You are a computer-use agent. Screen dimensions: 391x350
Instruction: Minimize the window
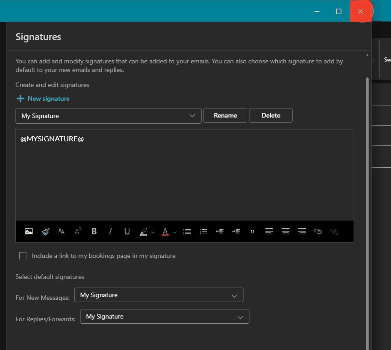point(317,11)
